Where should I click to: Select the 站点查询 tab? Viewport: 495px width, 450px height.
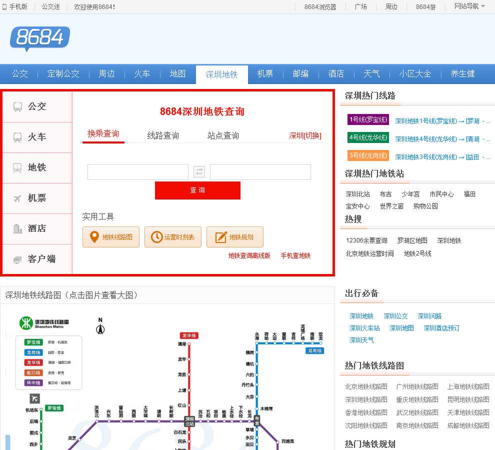(x=223, y=136)
